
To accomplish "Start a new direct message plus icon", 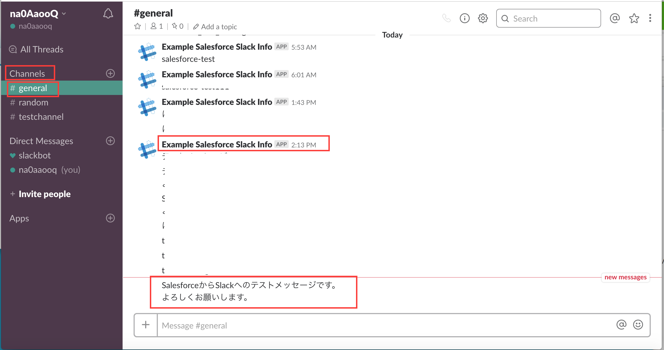I will (x=110, y=141).
